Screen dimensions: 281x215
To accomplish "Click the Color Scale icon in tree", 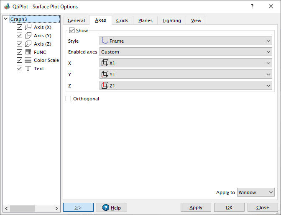I will click(28, 60).
